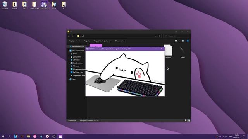Open the OBS folder on the desktop
Screen dimensions: 248x139
point(24,5)
